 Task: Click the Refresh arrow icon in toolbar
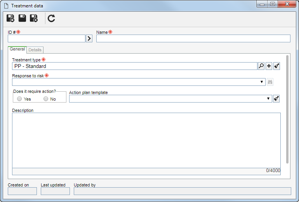tap(51, 18)
